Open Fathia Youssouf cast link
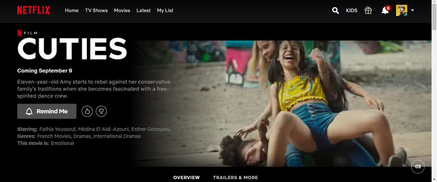The image size is (437, 182). [x=58, y=129]
